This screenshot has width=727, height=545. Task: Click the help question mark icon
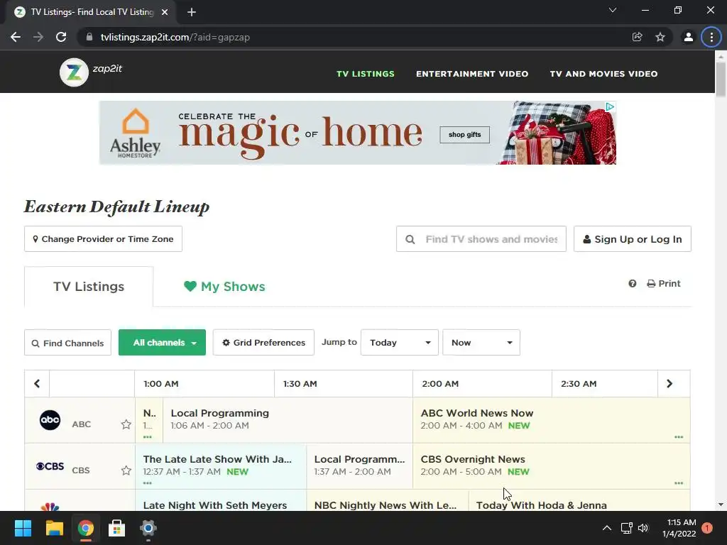click(x=633, y=284)
